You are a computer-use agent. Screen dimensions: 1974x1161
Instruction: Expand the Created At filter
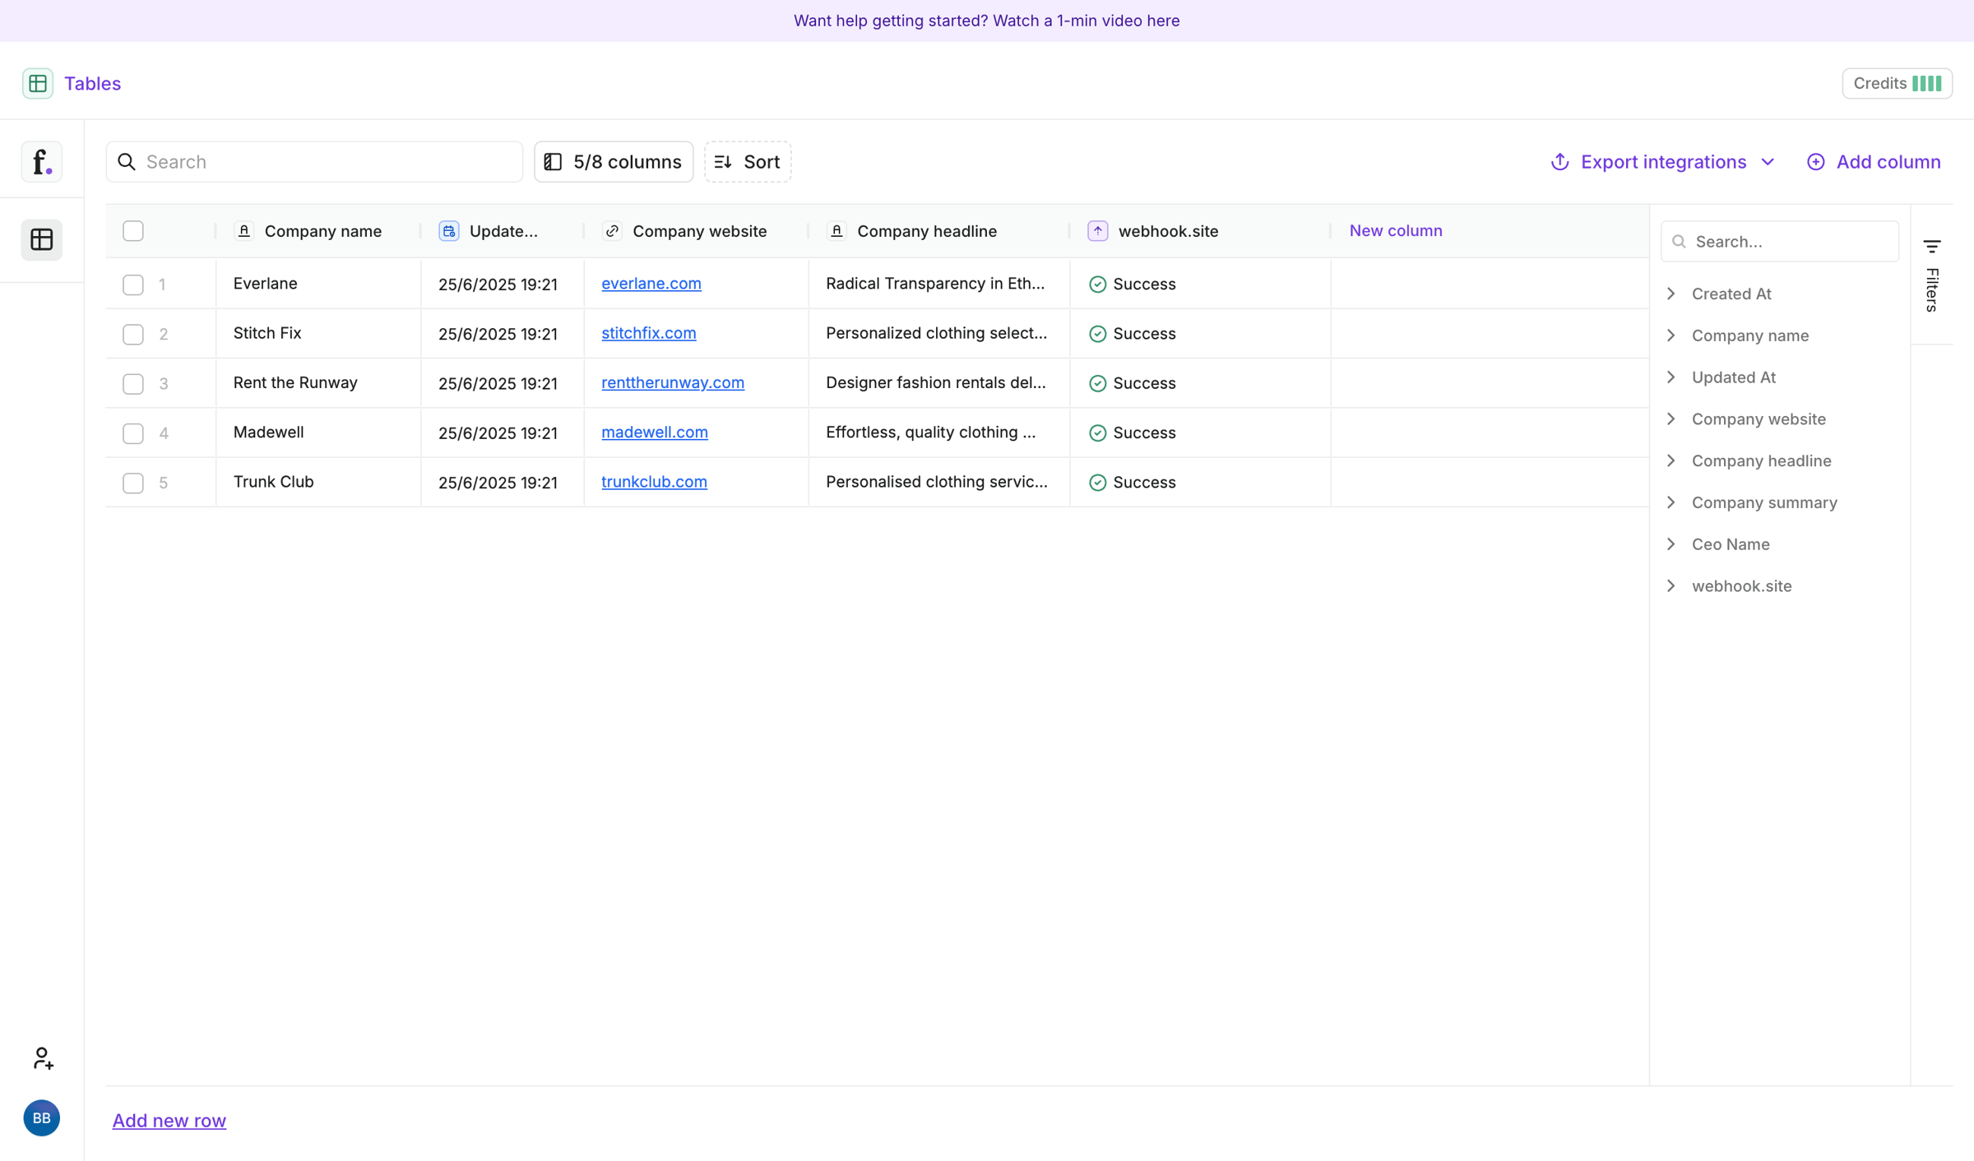coord(1672,294)
